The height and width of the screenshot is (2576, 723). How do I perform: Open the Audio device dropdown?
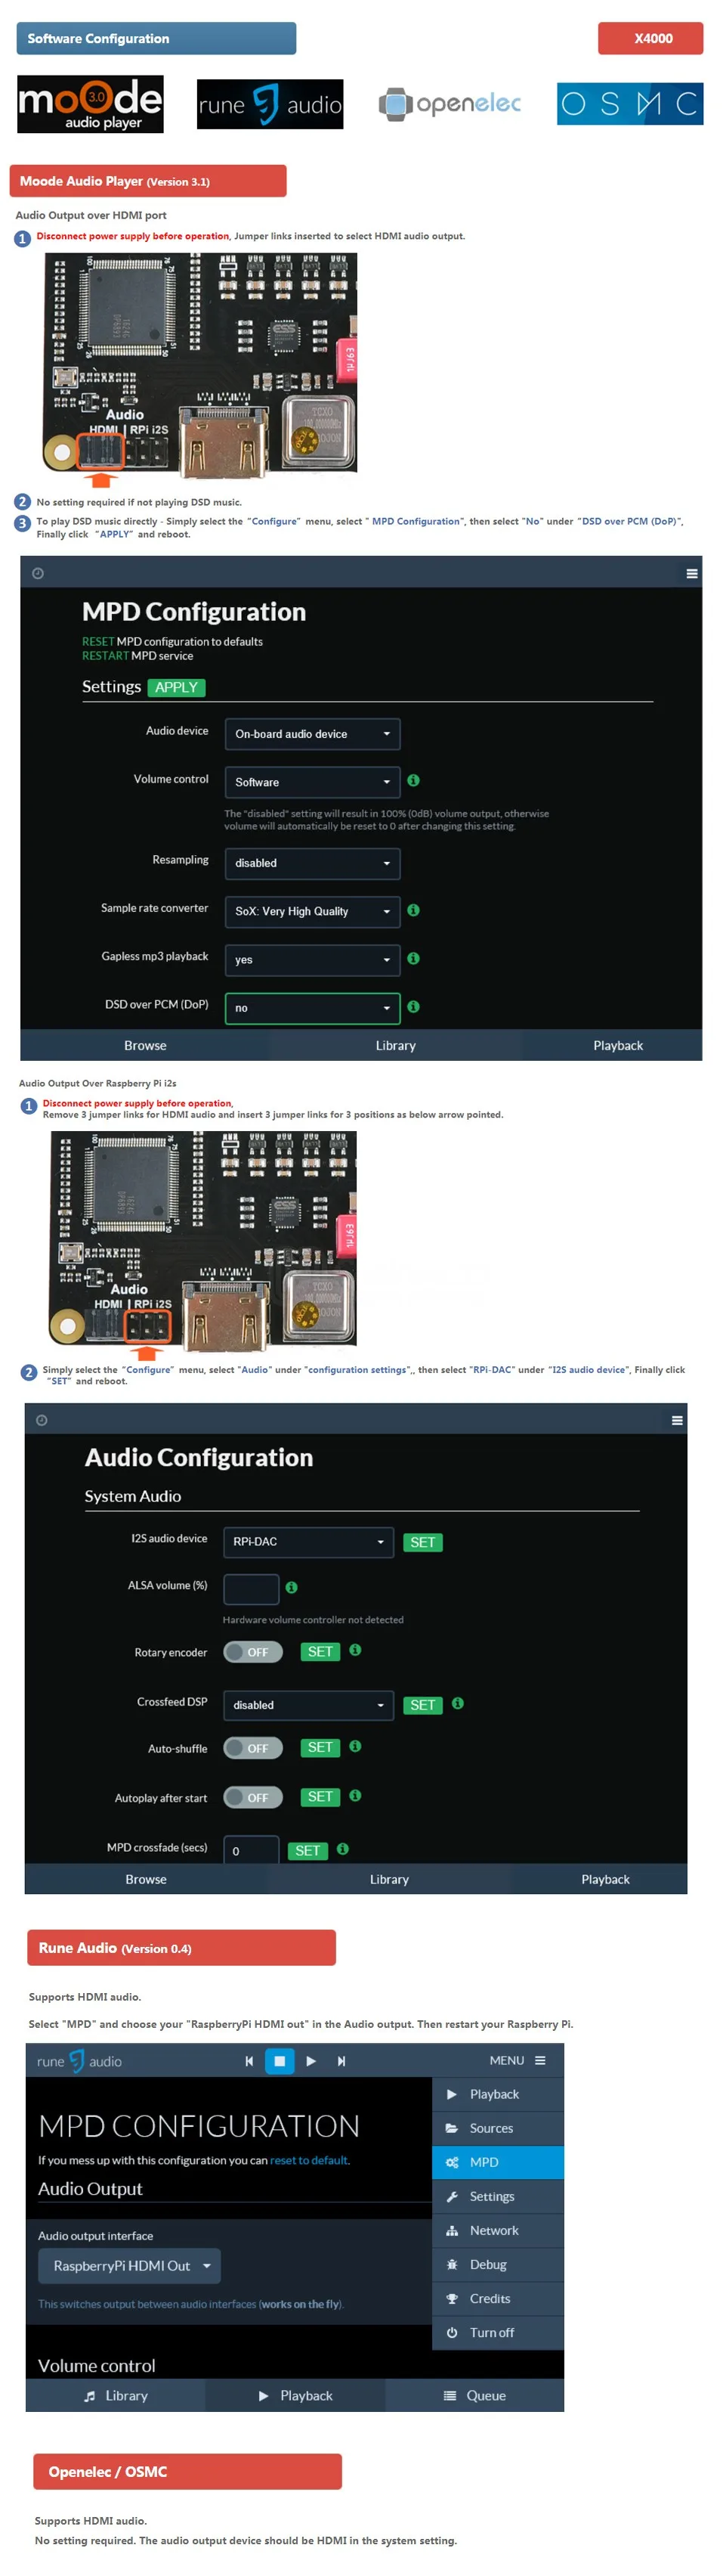[x=313, y=734]
